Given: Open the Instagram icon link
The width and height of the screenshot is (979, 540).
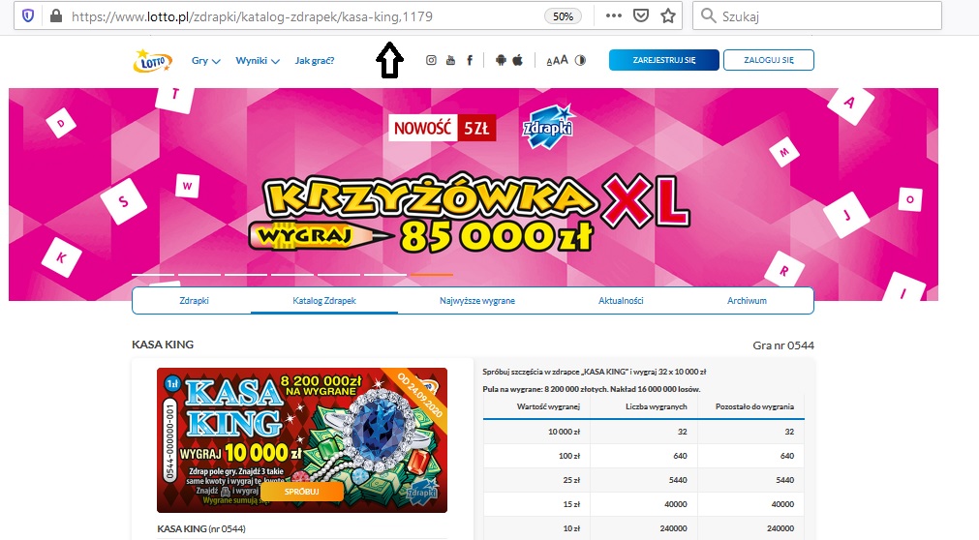Looking at the screenshot, I should point(432,60).
